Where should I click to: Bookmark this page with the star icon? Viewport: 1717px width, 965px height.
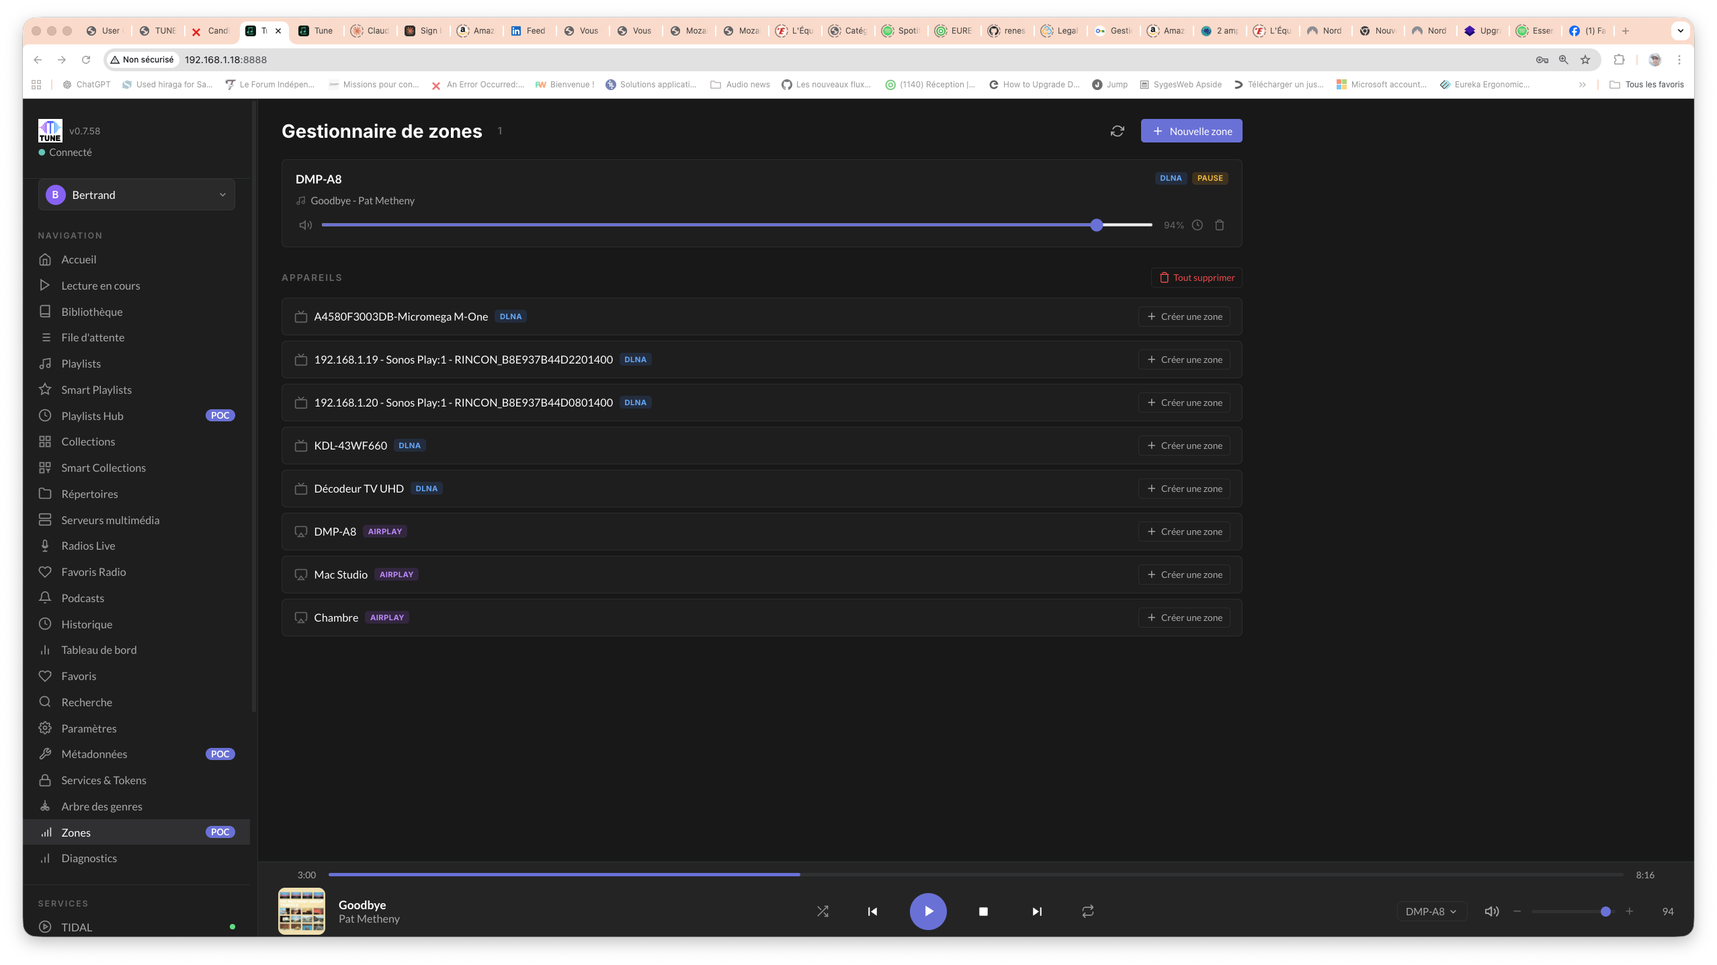pyautogui.click(x=1585, y=60)
